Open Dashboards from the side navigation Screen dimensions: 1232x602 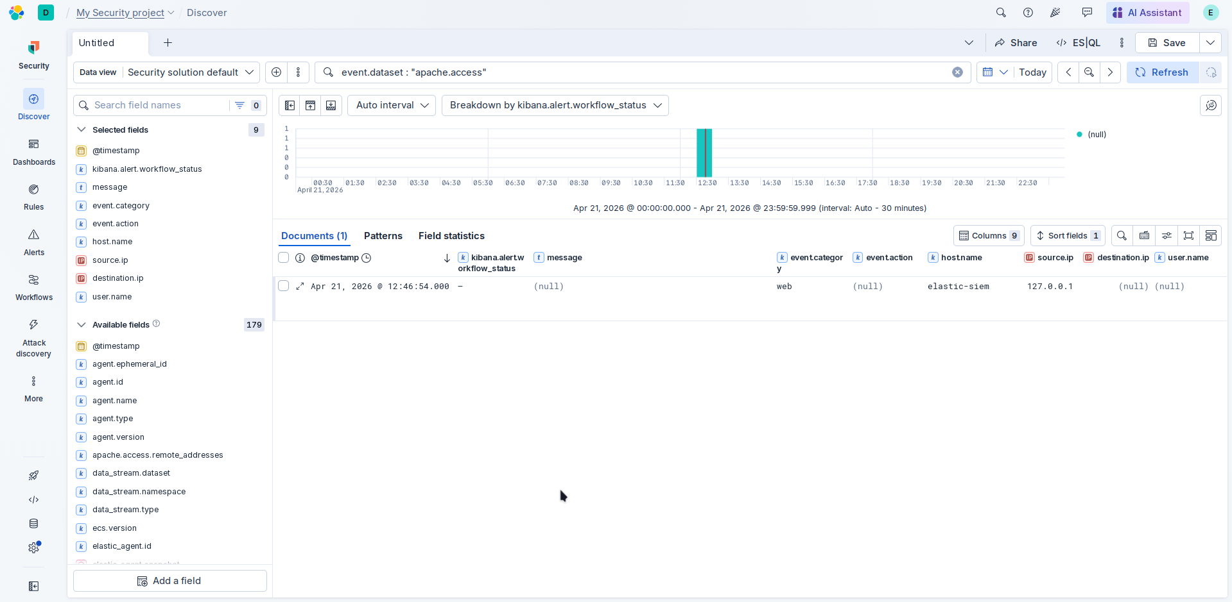coord(33,151)
